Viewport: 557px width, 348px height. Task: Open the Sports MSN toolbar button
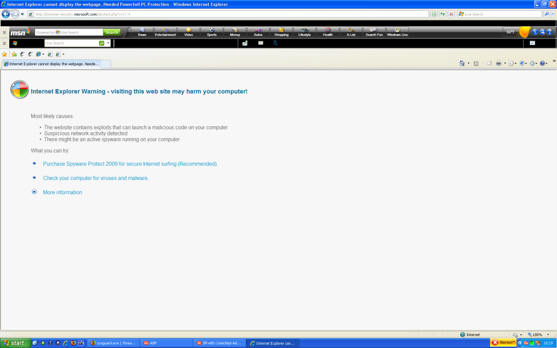[x=212, y=32]
